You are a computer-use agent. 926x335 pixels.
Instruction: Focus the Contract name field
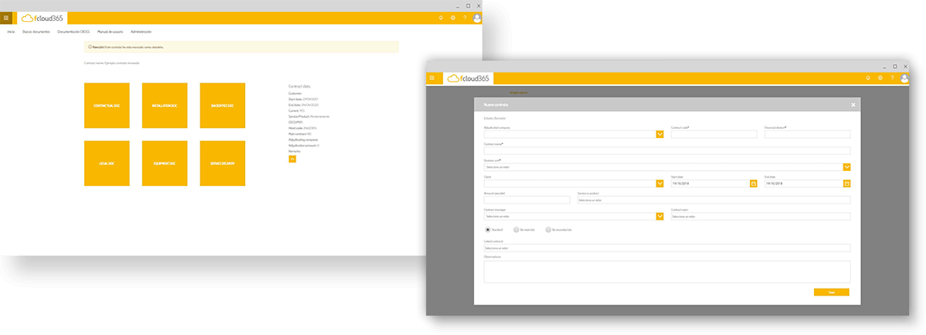pyautogui.click(x=668, y=151)
